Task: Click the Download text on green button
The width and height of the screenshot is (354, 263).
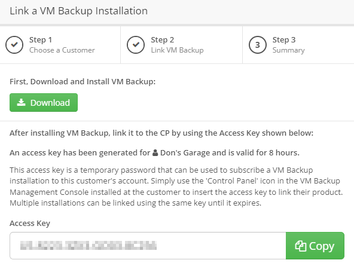Action: [x=50, y=103]
